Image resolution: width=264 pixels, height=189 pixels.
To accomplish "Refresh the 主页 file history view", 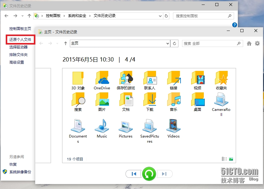I will pyautogui.click(x=174, y=44).
